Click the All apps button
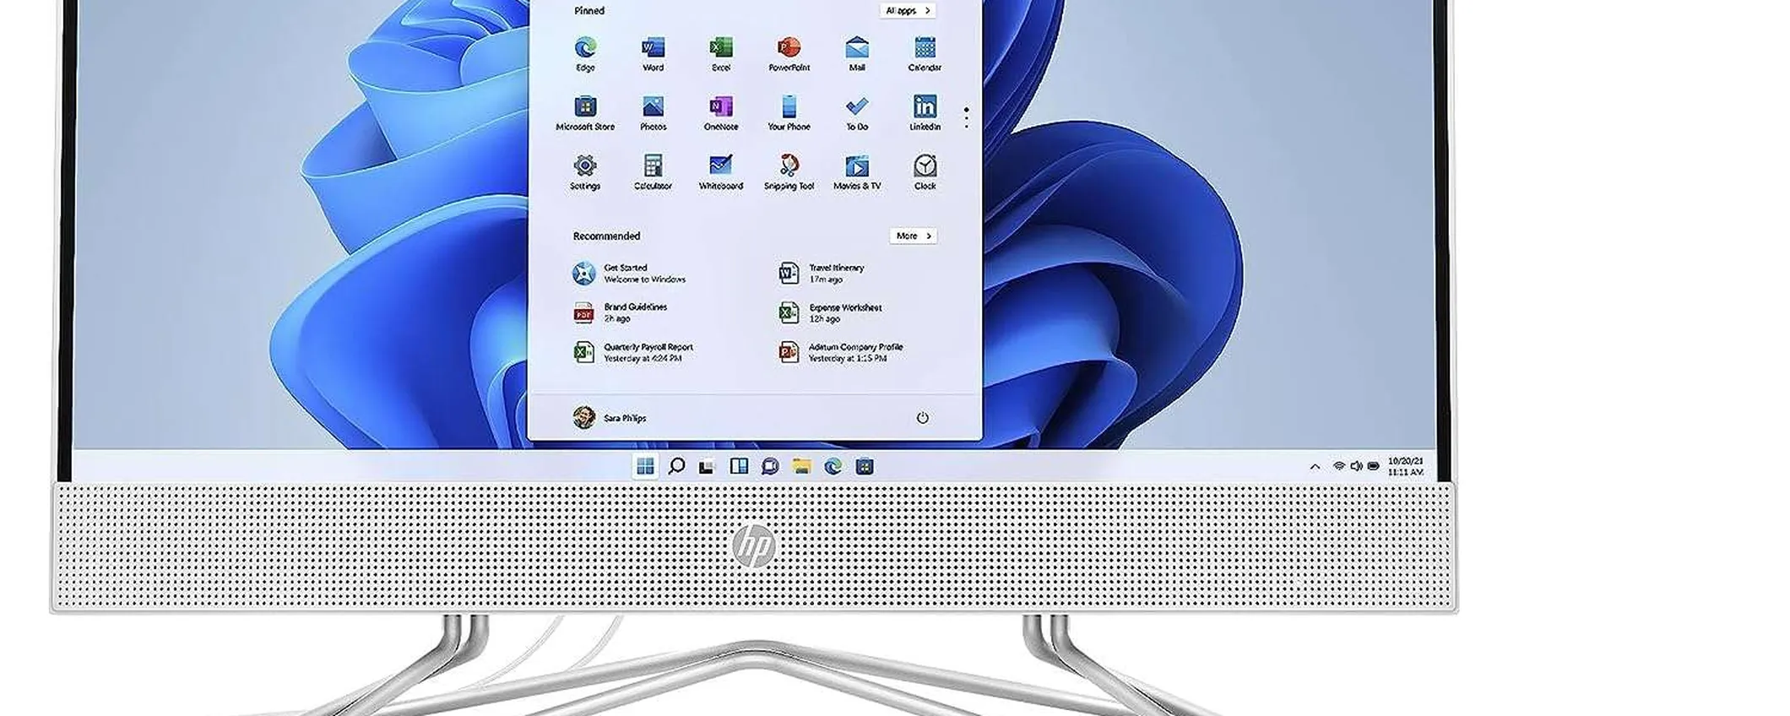 908,11
